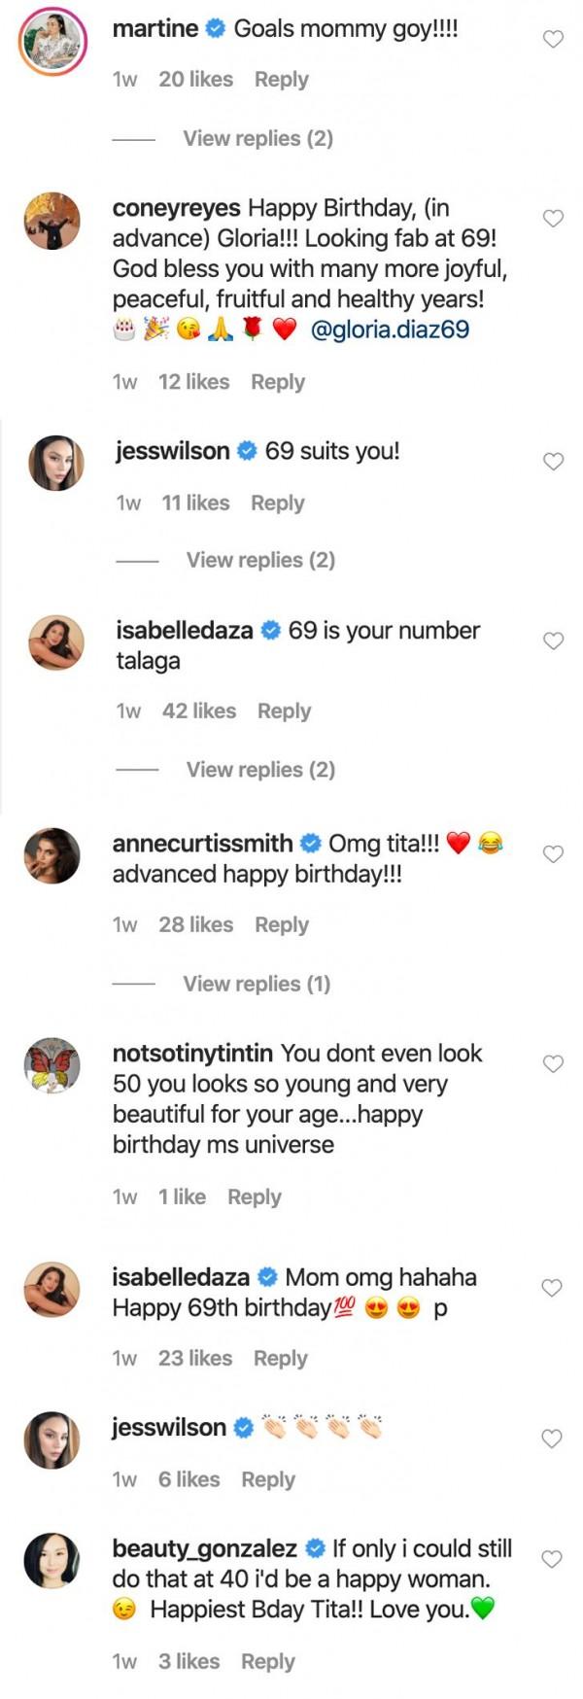Expand replies under martine's comment
The image size is (583, 1699).
pos(257,138)
